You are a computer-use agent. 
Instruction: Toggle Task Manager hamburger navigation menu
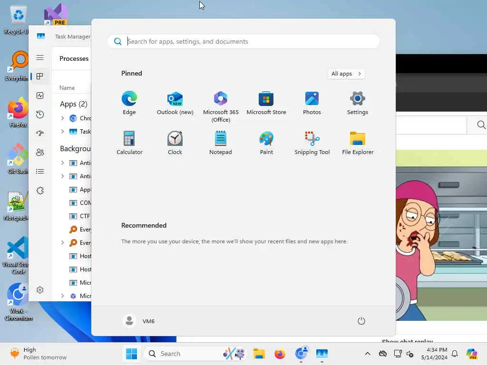click(40, 58)
